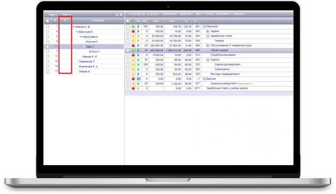Click blue type arrow in Результат row
Image resolution: width=336 pixels, height=194 pixels.
coord(138,27)
